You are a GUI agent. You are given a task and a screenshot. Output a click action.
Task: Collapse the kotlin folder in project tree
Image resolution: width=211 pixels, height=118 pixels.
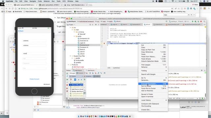pyautogui.click(x=74, y=36)
